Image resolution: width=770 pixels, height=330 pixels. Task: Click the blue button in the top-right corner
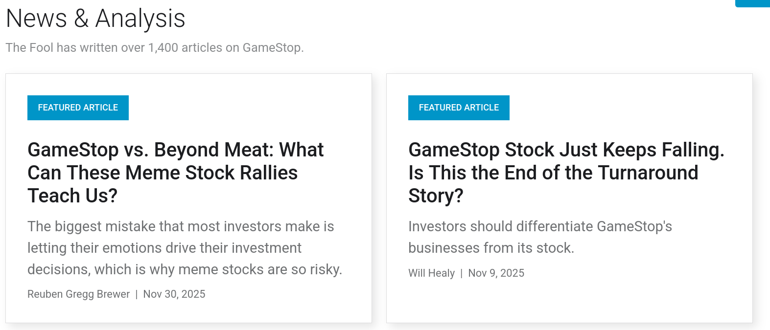pos(752,3)
